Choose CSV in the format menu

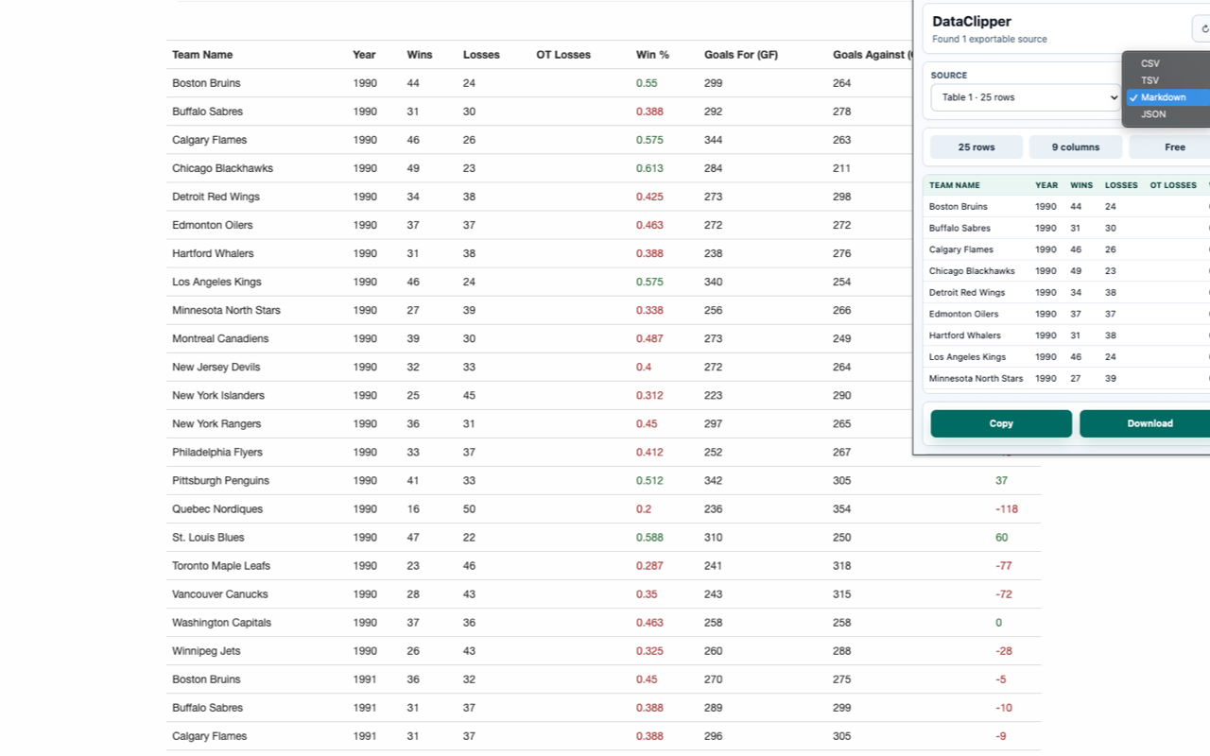pyautogui.click(x=1167, y=63)
